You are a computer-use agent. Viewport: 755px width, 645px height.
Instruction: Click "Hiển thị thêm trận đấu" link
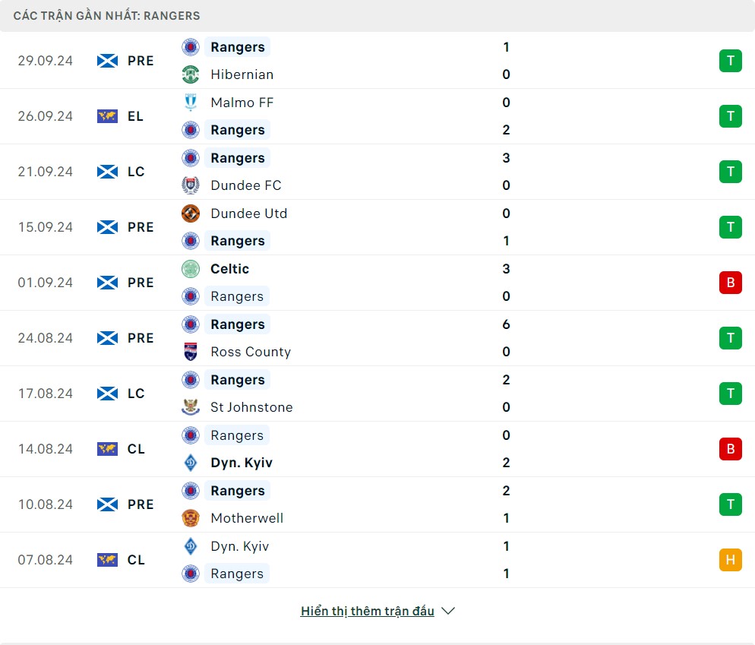(x=368, y=611)
